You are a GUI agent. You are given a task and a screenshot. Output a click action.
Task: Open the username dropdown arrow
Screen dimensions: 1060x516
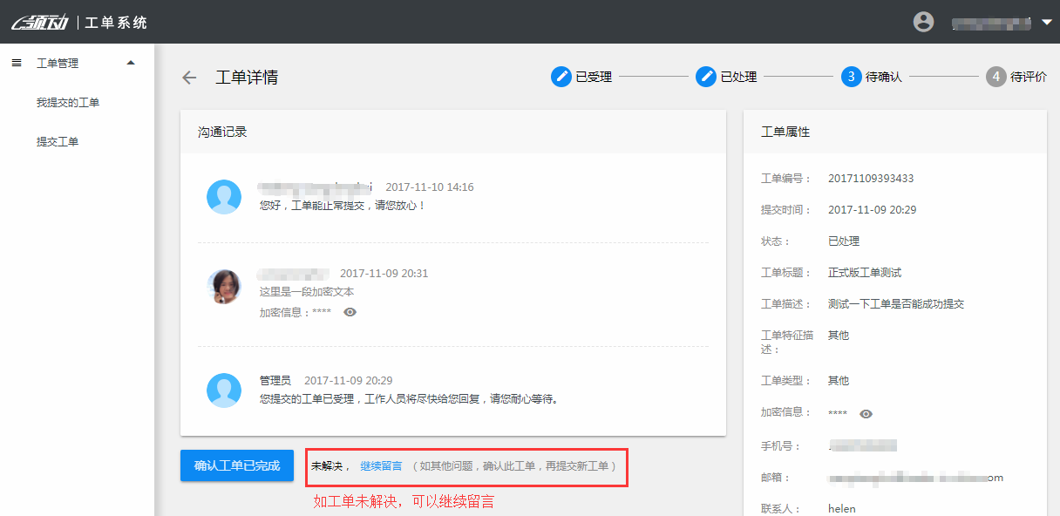pyautogui.click(x=1047, y=22)
